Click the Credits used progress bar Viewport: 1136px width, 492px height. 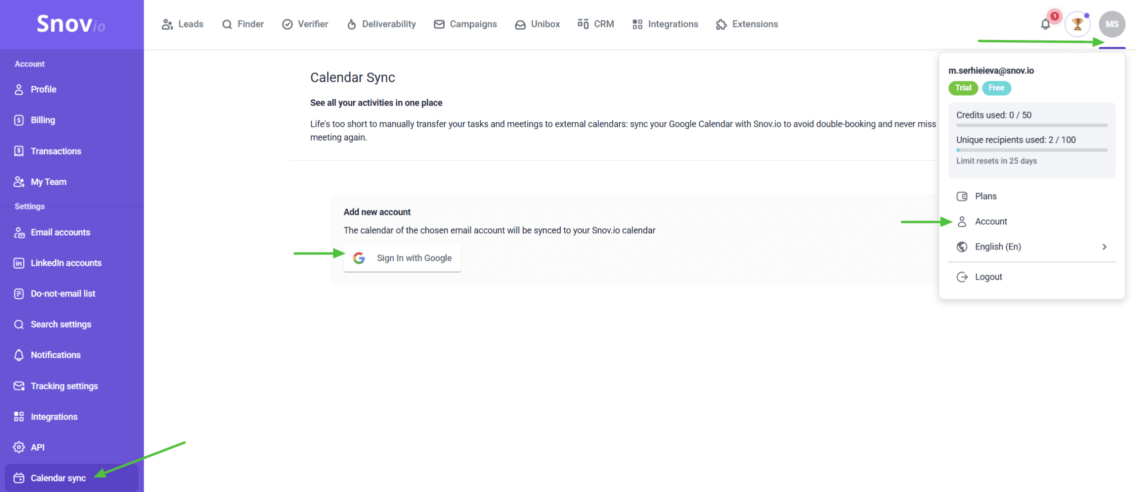coord(1031,125)
